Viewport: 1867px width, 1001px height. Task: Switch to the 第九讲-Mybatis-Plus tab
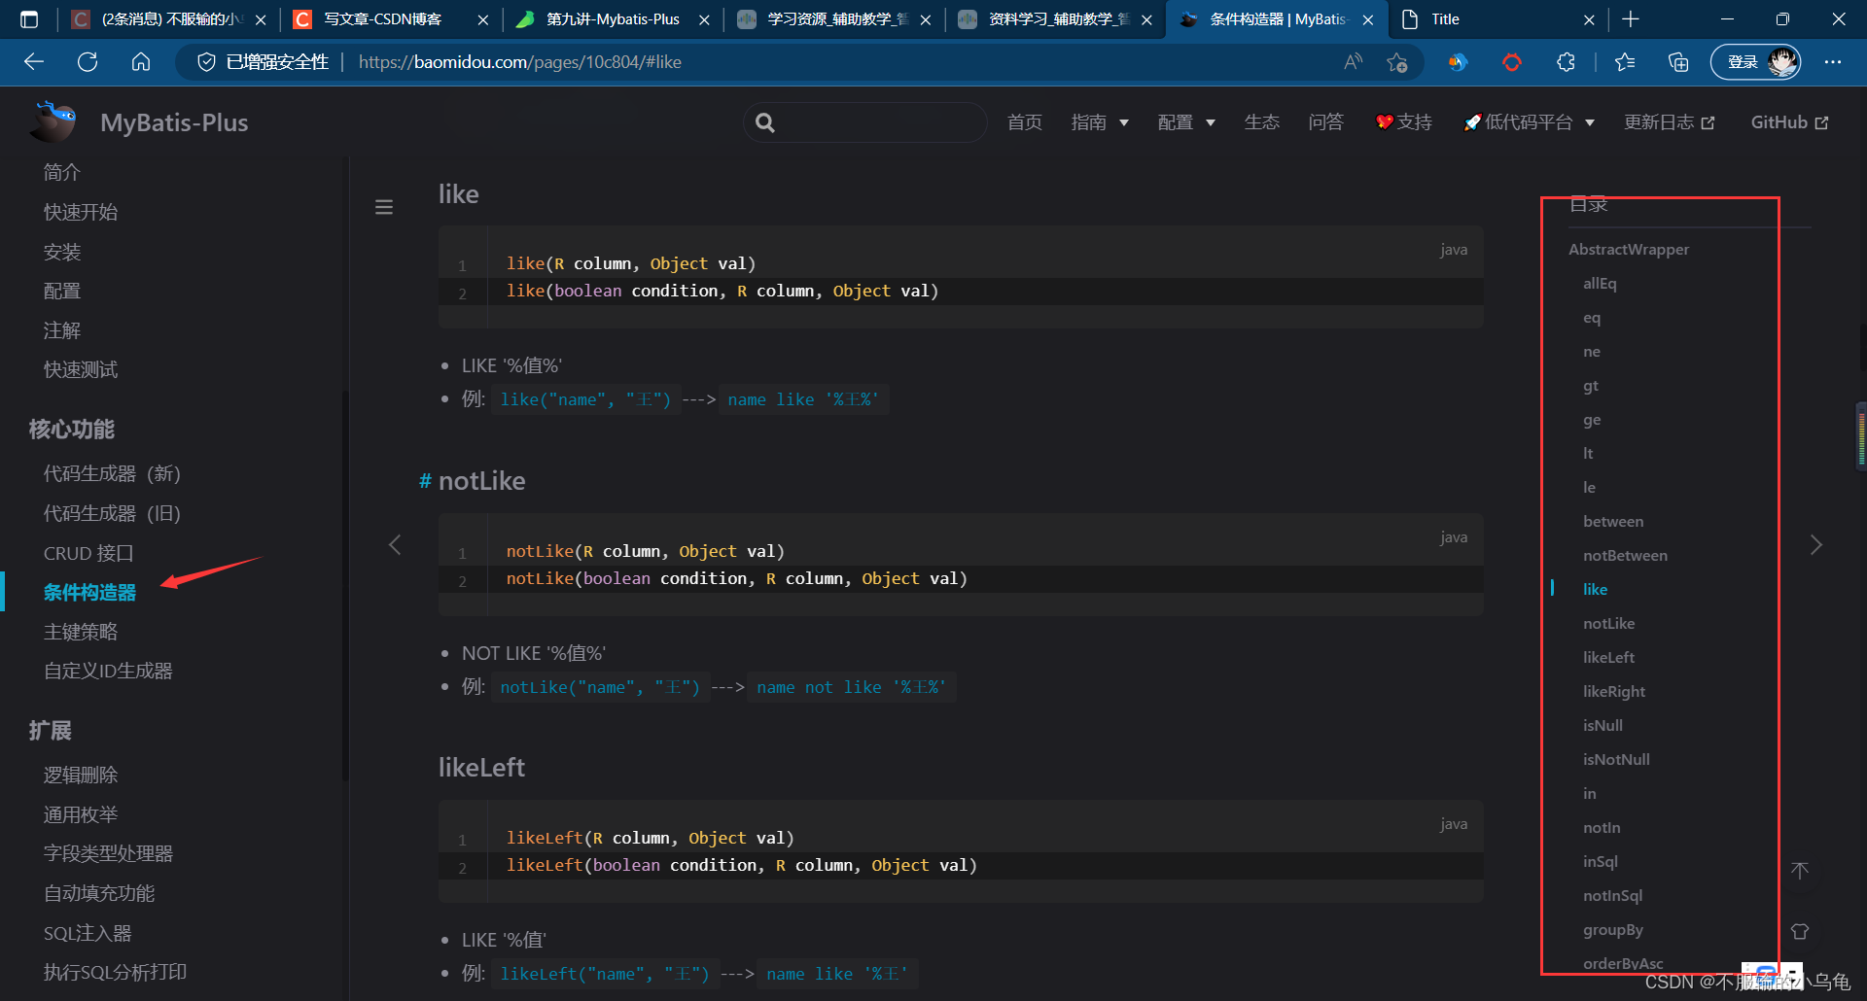[613, 19]
